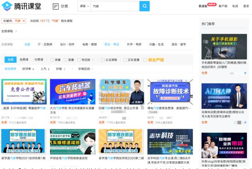Select the 升学·考研 category
252x169 pixels.
click(134, 44)
